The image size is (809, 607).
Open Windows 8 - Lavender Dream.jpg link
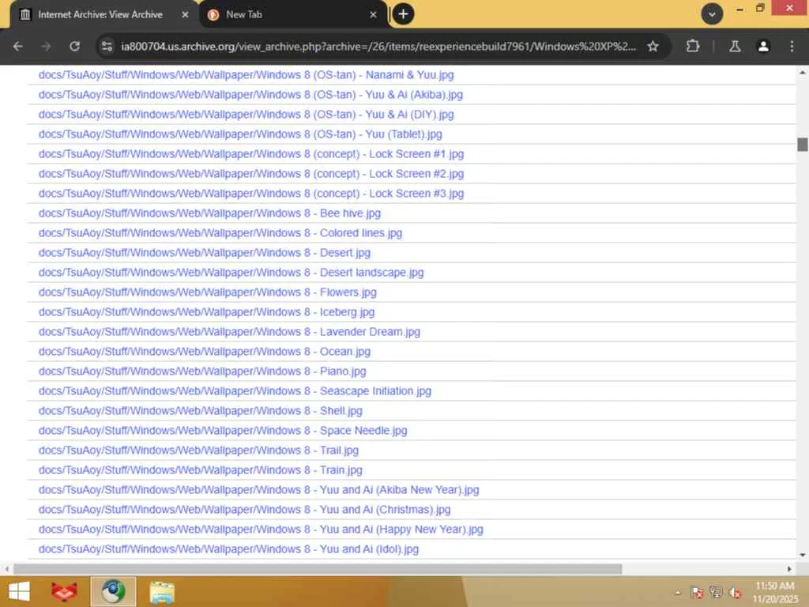230,332
